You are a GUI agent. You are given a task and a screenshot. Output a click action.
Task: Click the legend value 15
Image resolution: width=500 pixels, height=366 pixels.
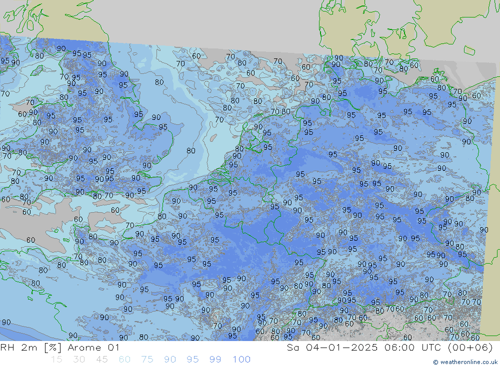click(x=56, y=360)
